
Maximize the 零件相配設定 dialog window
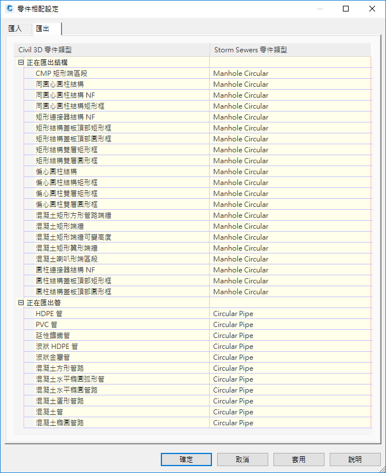[x=346, y=9]
